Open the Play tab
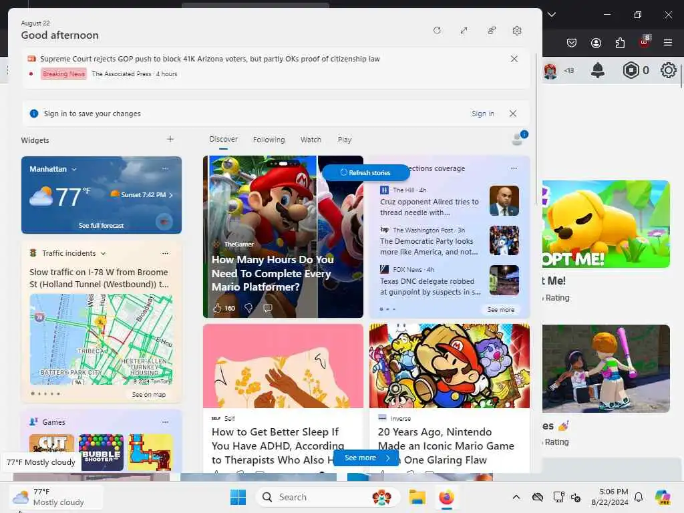 pyautogui.click(x=344, y=140)
